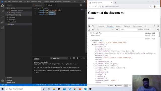This screenshot has height=91, width=161.
Task: Follow the 'Click me' link on the page
Action: pos(91,18)
